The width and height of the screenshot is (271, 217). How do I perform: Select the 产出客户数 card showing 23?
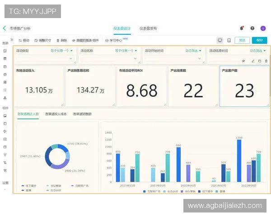244,86
